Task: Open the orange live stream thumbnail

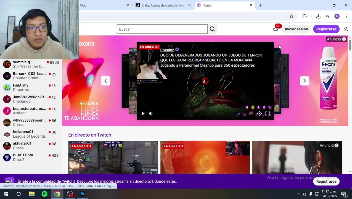Action: coord(205,157)
